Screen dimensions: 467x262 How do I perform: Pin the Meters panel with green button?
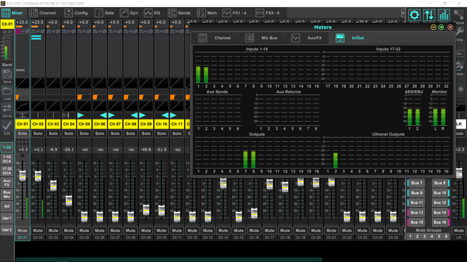pos(441,27)
